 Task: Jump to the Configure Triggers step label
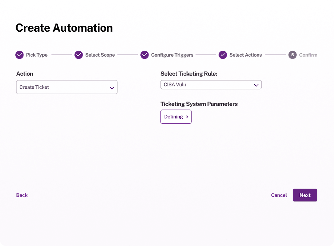[x=172, y=55]
